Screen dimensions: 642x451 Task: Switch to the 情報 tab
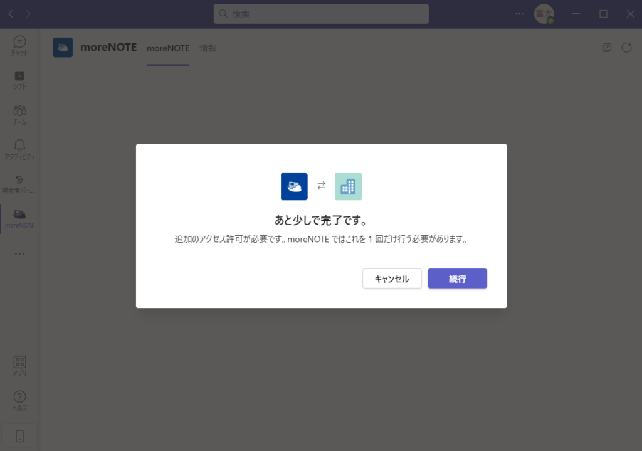[x=208, y=48]
